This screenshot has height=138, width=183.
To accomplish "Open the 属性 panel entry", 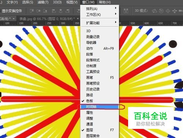I will [x=100, y=113].
